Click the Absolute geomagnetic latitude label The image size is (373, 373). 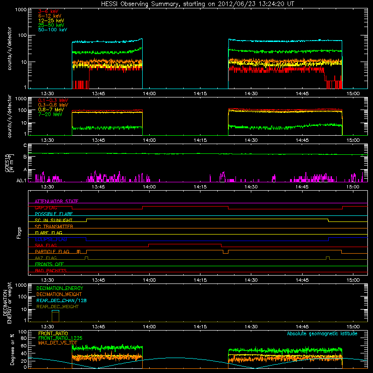[x=322, y=333]
